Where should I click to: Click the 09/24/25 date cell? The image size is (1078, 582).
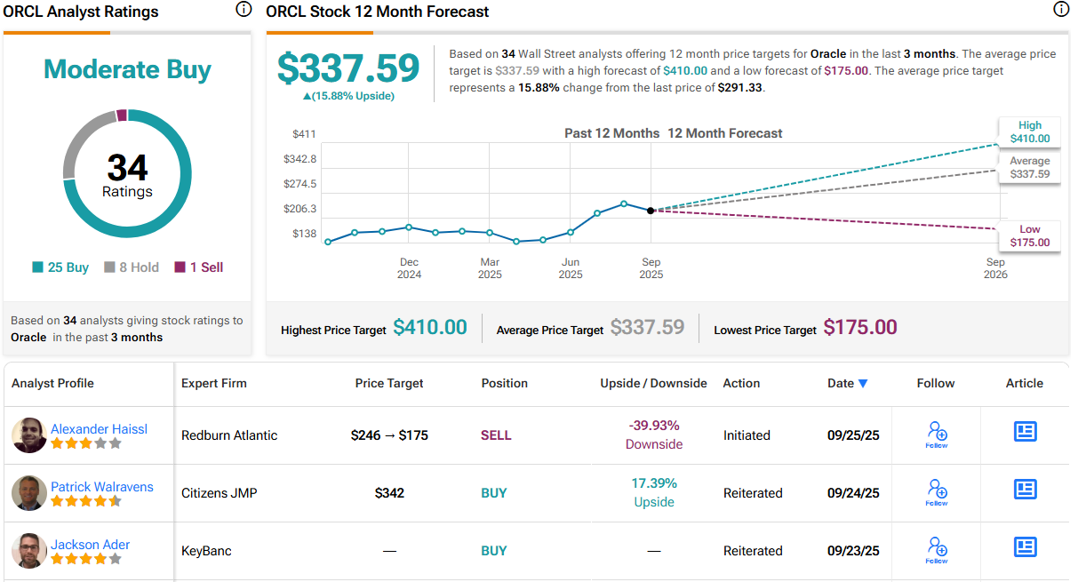coord(853,493)
